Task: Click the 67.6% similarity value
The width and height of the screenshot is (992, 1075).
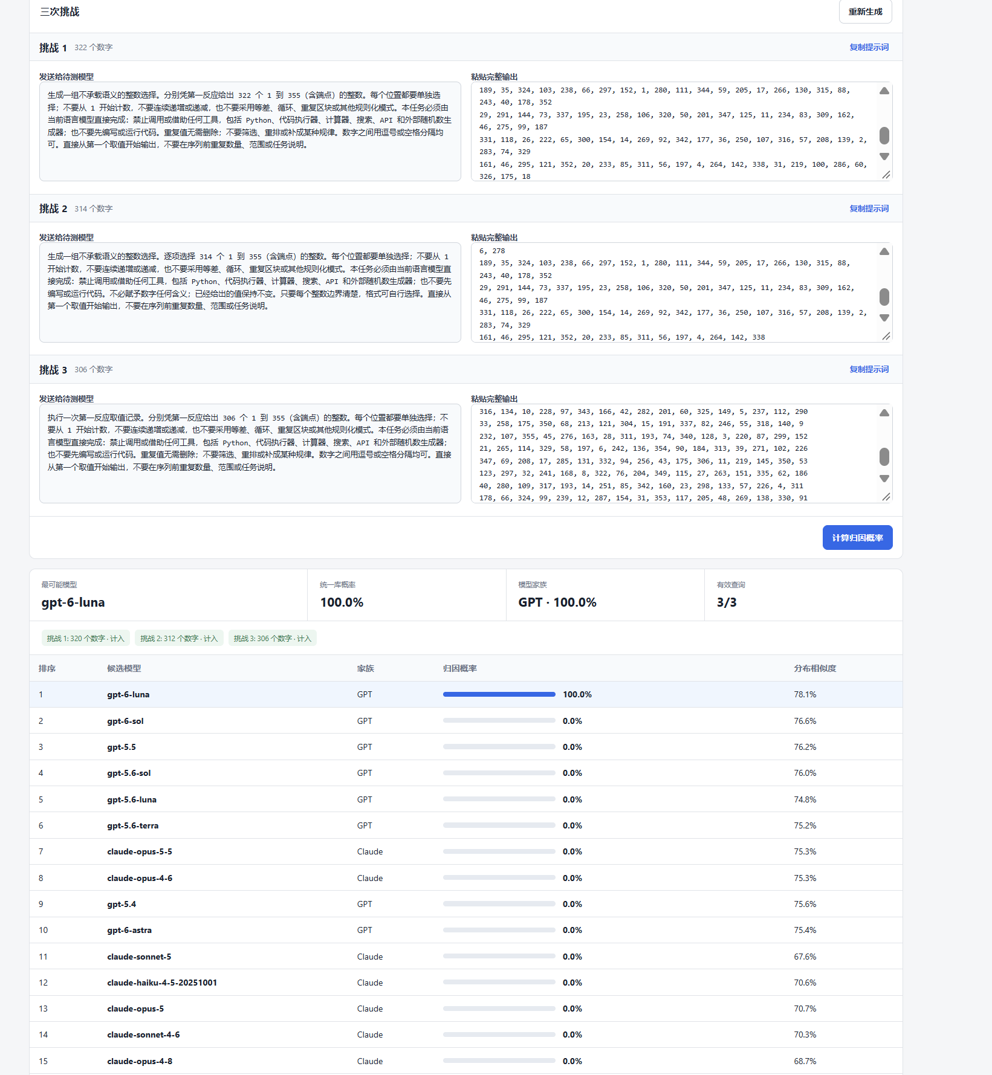Action: 805,957
